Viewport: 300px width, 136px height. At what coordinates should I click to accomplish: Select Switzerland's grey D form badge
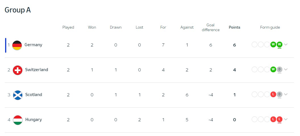coord(280,69)
